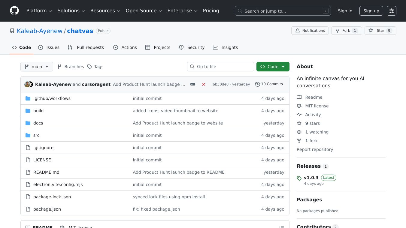The width and height of the screenshot is (406, 228).
Task: Open the appearance settings icon in header
Action: 391,11
